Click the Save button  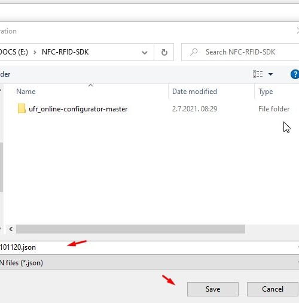(213, 289)
